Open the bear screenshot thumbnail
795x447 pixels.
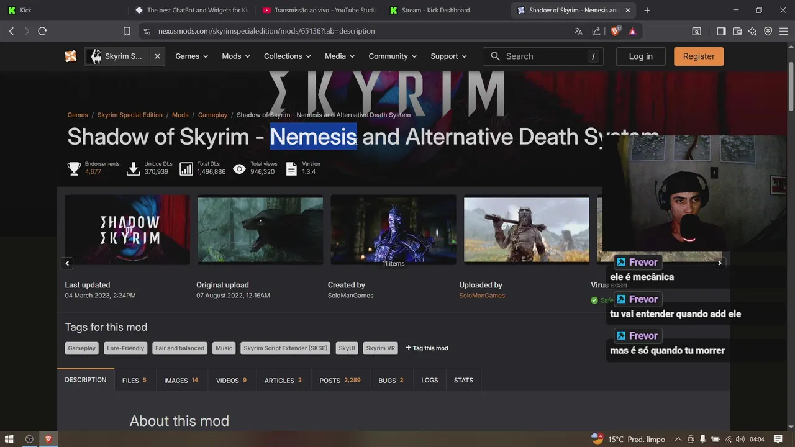(260, 230)
